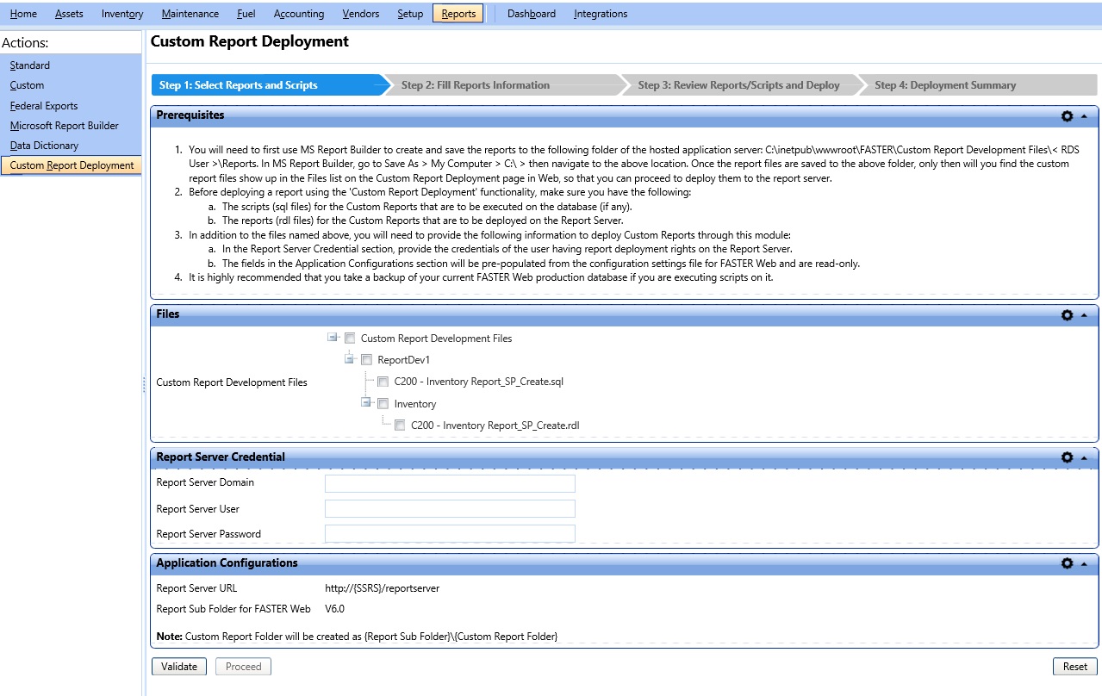
Task: Check the ReportDev1 folder checkbox
Action: click(366, 360)
